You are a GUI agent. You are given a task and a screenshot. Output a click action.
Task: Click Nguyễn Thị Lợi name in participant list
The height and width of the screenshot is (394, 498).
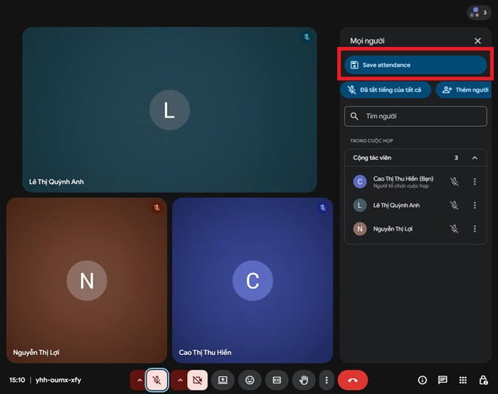393,229
